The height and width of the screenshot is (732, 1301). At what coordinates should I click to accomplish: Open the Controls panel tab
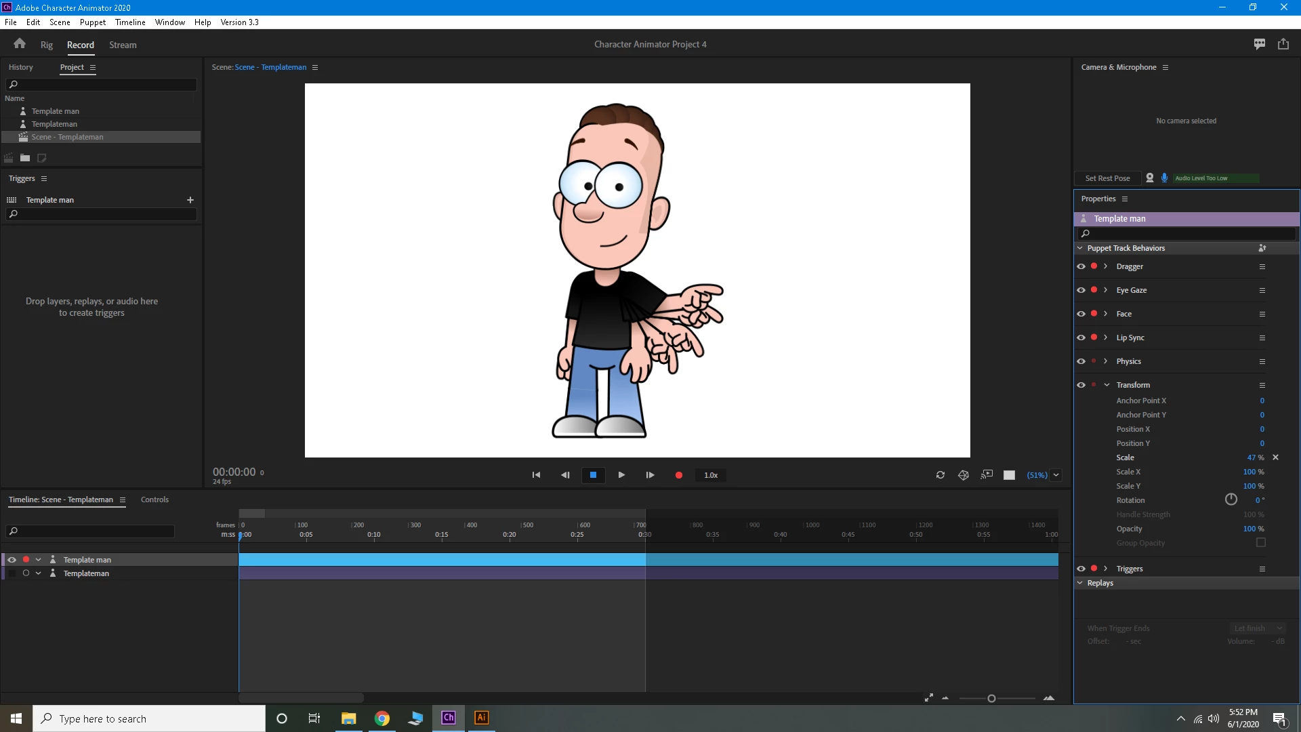pyautogui.click(x=154, y=500)
